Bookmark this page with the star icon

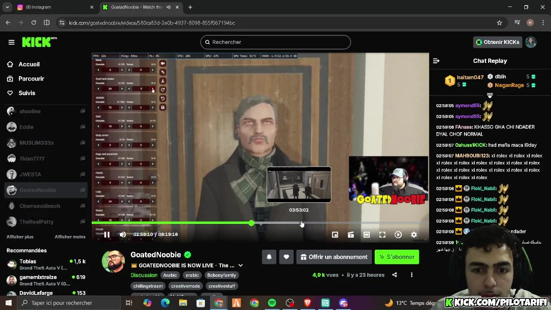click(x=499, y=23)
